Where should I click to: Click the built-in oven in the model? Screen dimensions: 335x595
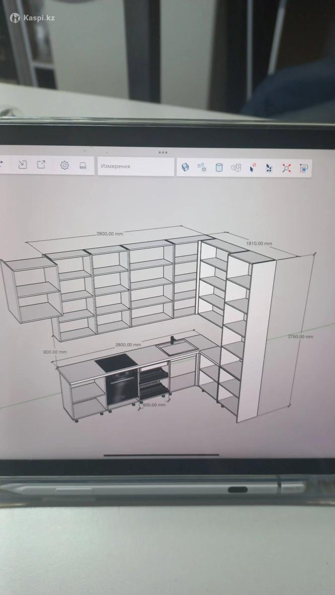122,389
